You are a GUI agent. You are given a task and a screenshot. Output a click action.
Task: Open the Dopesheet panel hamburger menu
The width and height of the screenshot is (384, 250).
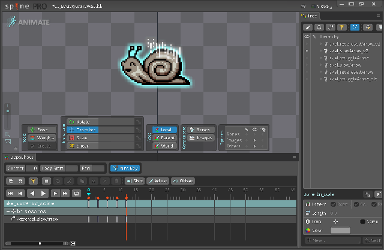(x=295, y=157)
